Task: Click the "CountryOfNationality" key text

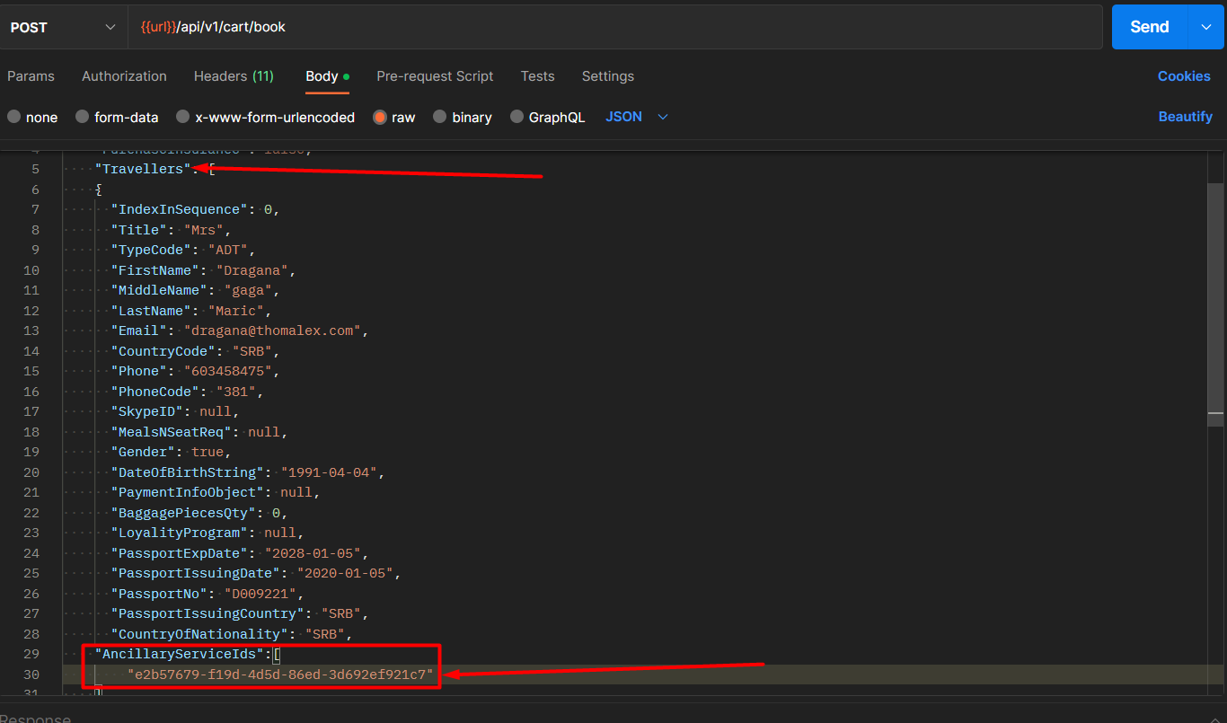Action: click(200, 634)
